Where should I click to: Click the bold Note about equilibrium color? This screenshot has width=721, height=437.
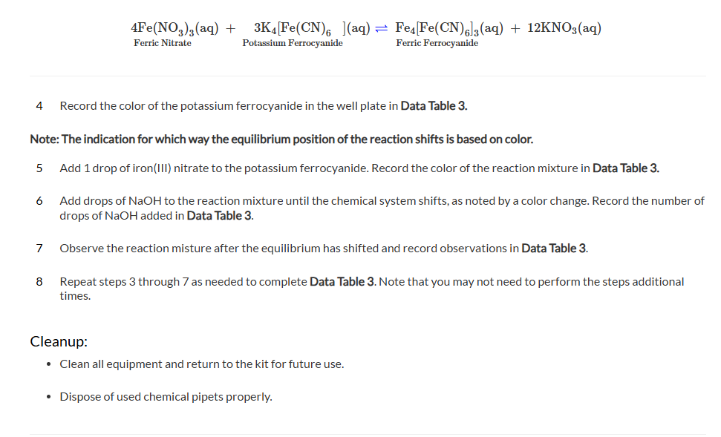[x=281, y=139]
